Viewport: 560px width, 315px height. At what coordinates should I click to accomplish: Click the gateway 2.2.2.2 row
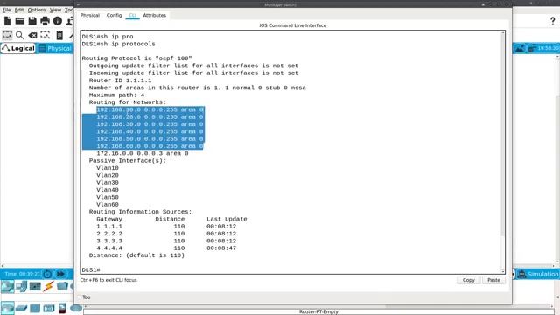tap(166, 234)
